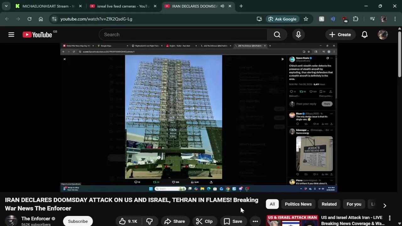Select Politics News filter chip
The image size is (402, 226).
(x=298, y=204)
